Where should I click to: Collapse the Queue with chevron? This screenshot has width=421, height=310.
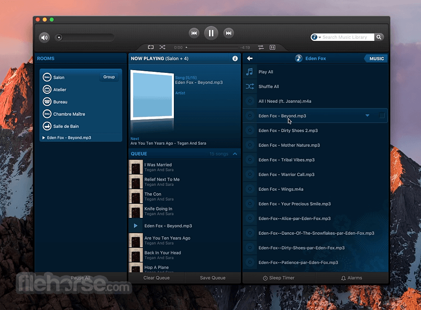[235, 154]
